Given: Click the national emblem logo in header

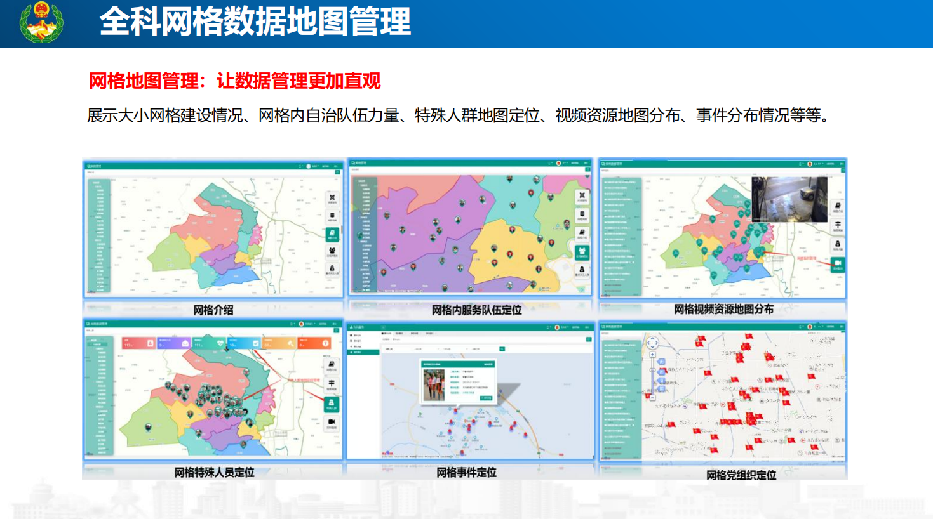Looking at the screenshot, I should pyautogui.click(x=41, y=22).
